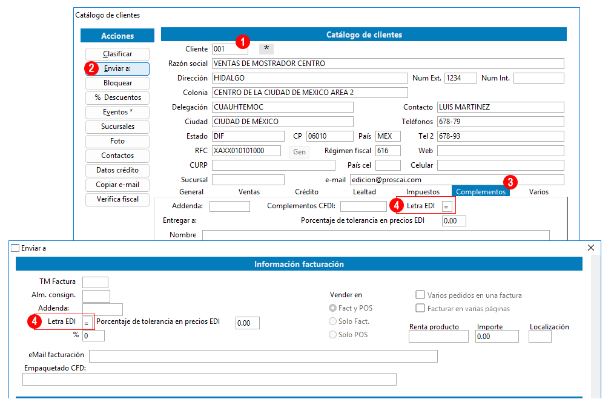Click Verifica fiscal button
614x405 pixels.
click(117, 199)
